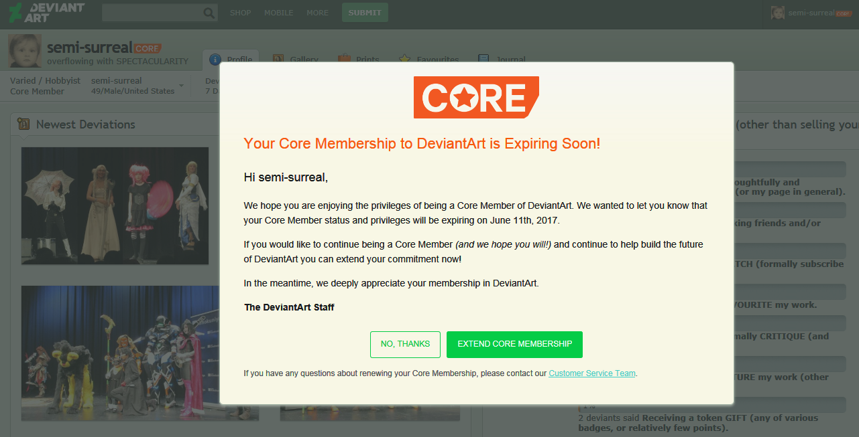Click 'Varied / Hobbyist' profile text

tap(45, 80)
